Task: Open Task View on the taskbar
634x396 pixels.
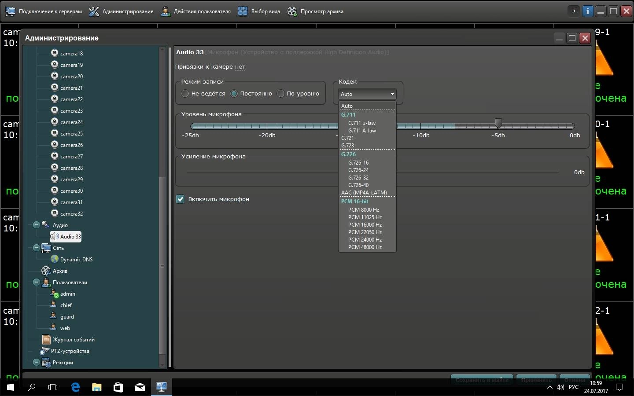Action: pyautogui.click(x=53, y=387)
